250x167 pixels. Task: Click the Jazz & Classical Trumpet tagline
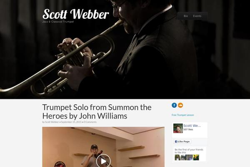pyautogui.click(x=58, y=22)
